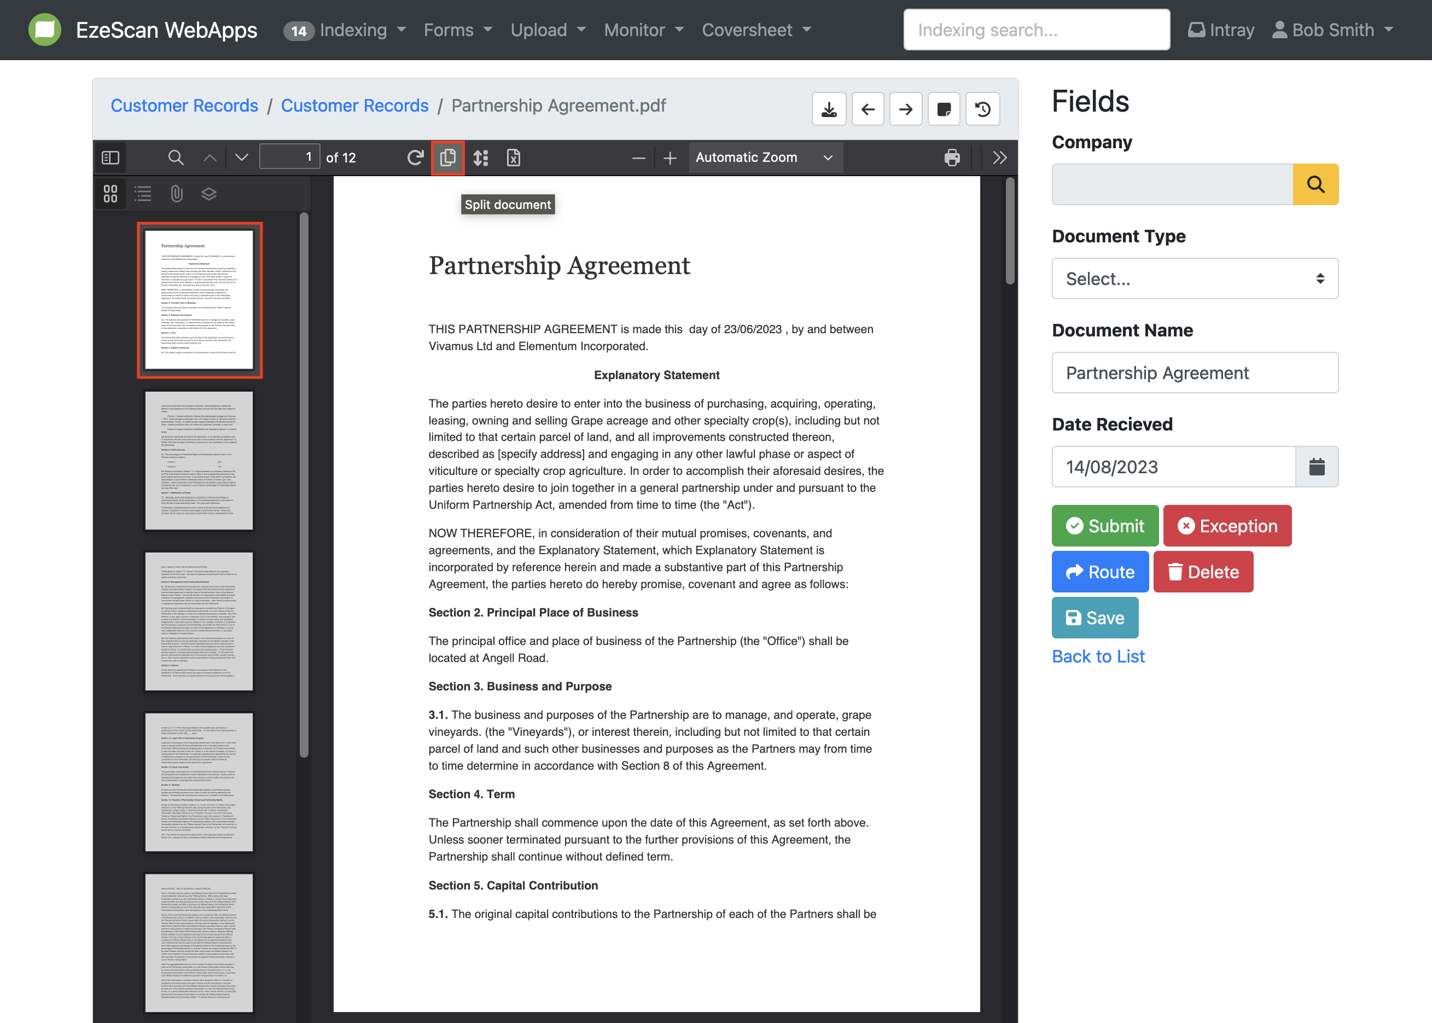Open the Bob Smith user menu

click(1332, 30)
